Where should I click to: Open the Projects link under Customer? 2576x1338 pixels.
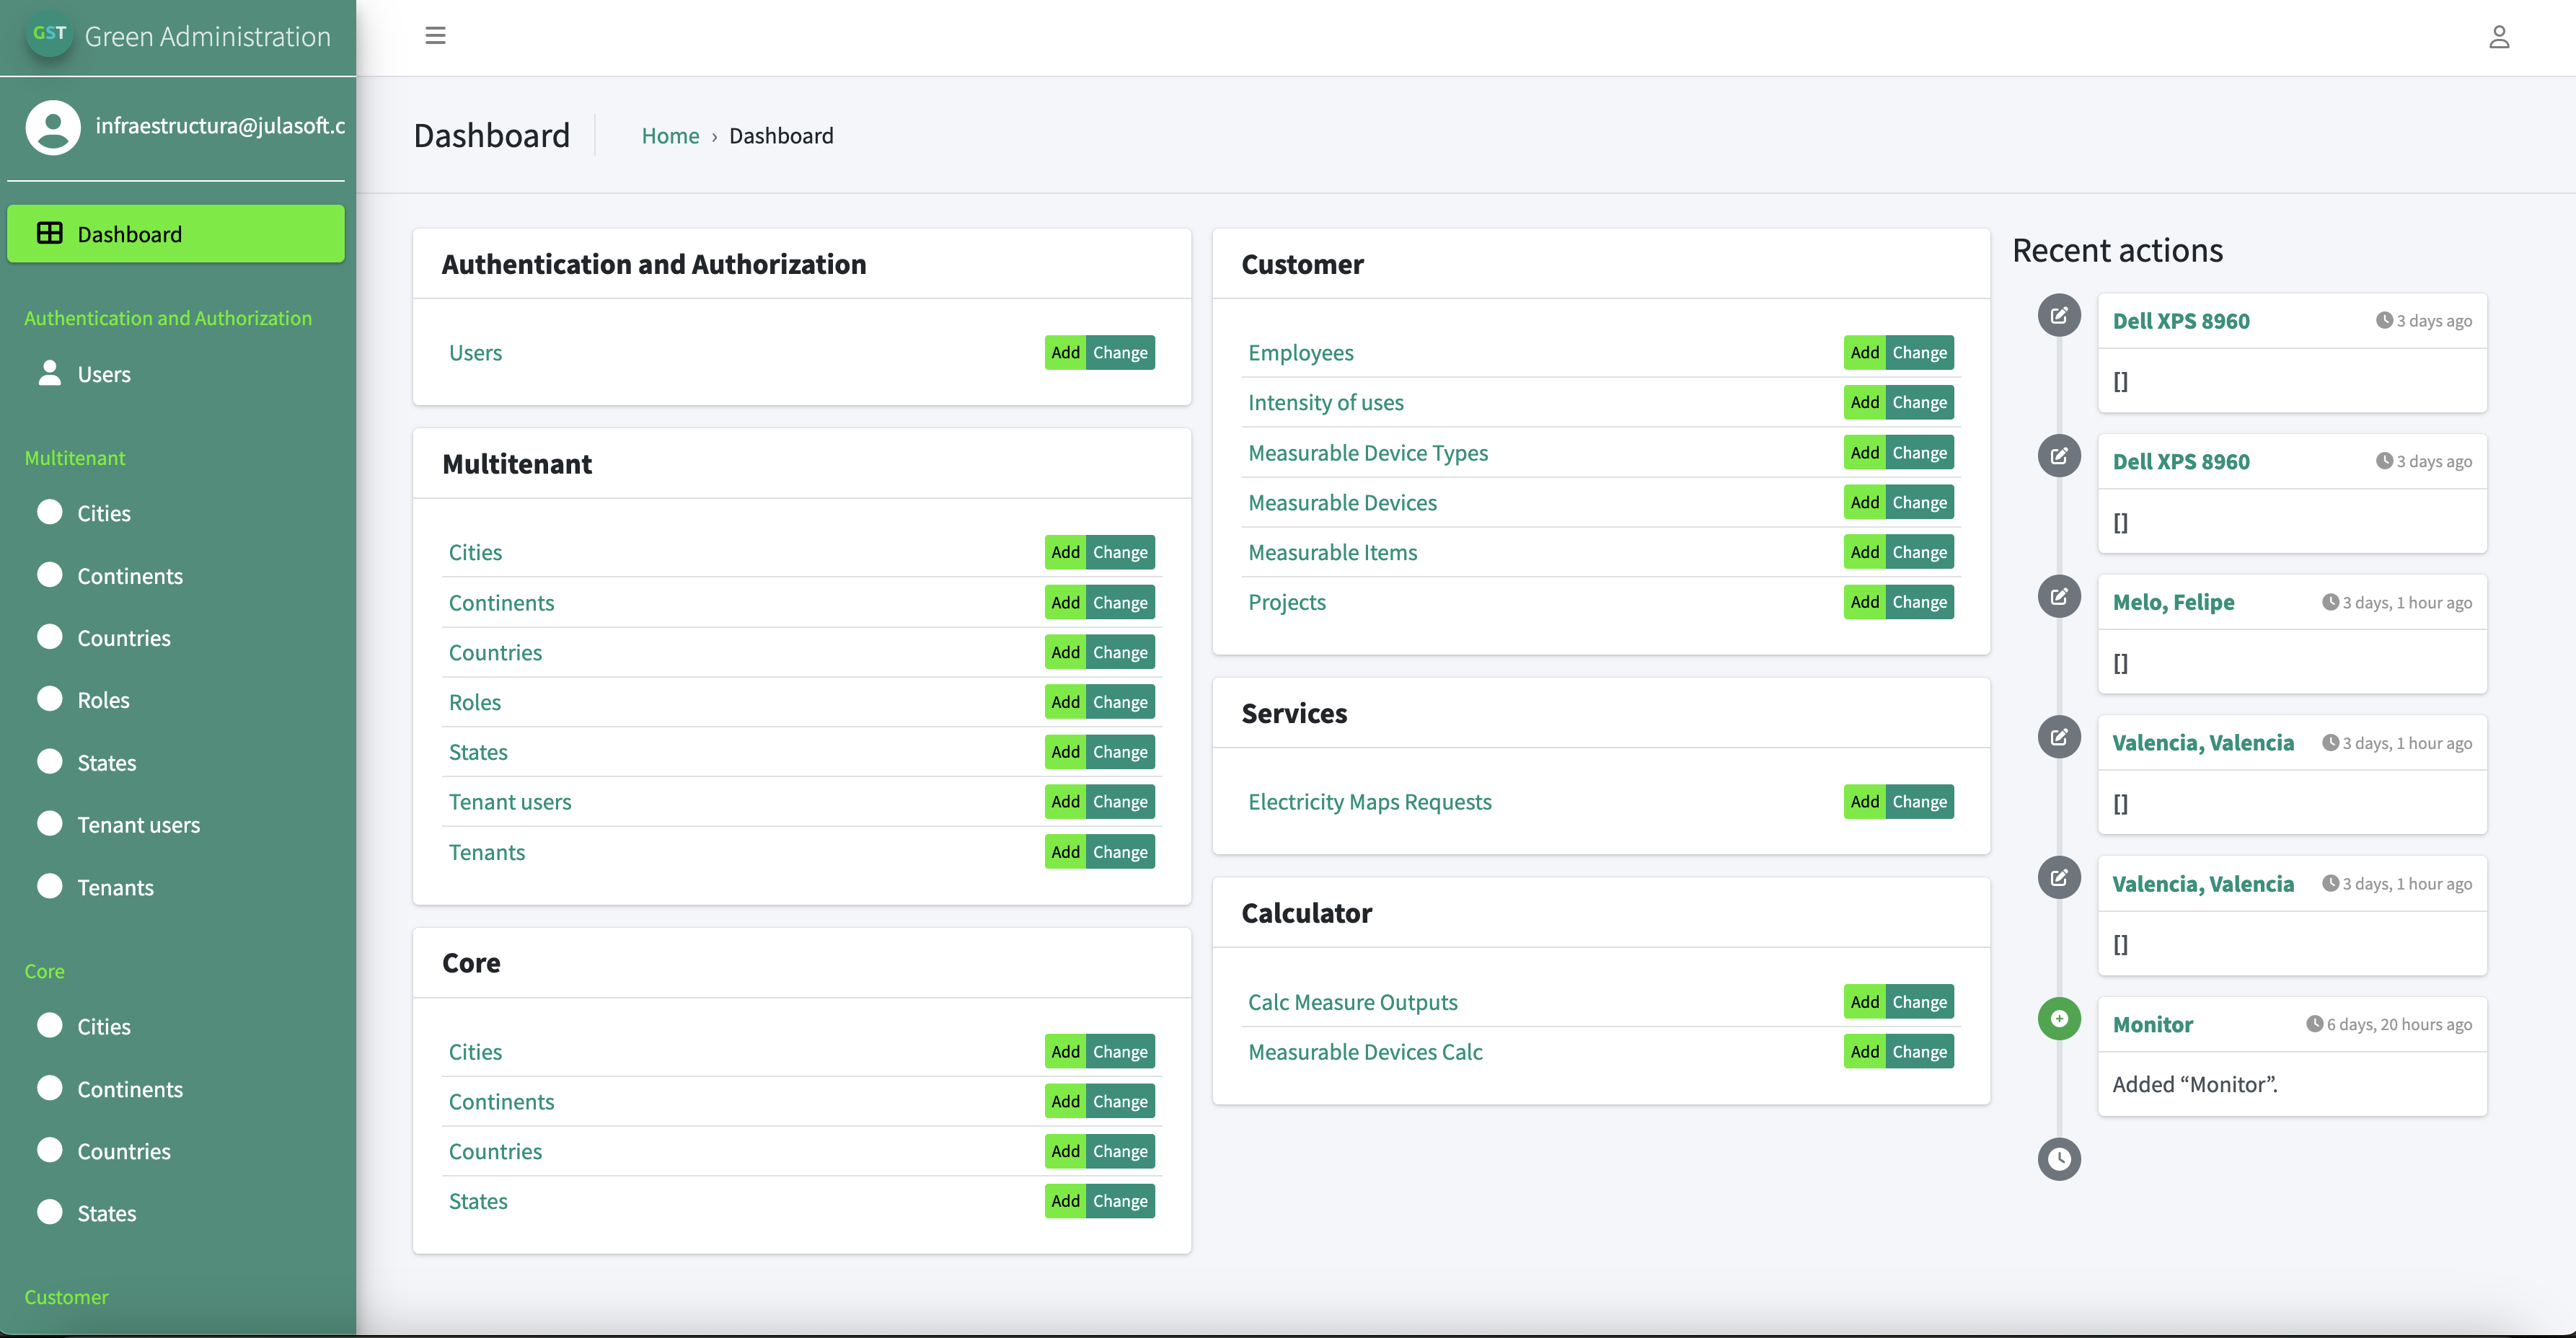coord(1286,602)
